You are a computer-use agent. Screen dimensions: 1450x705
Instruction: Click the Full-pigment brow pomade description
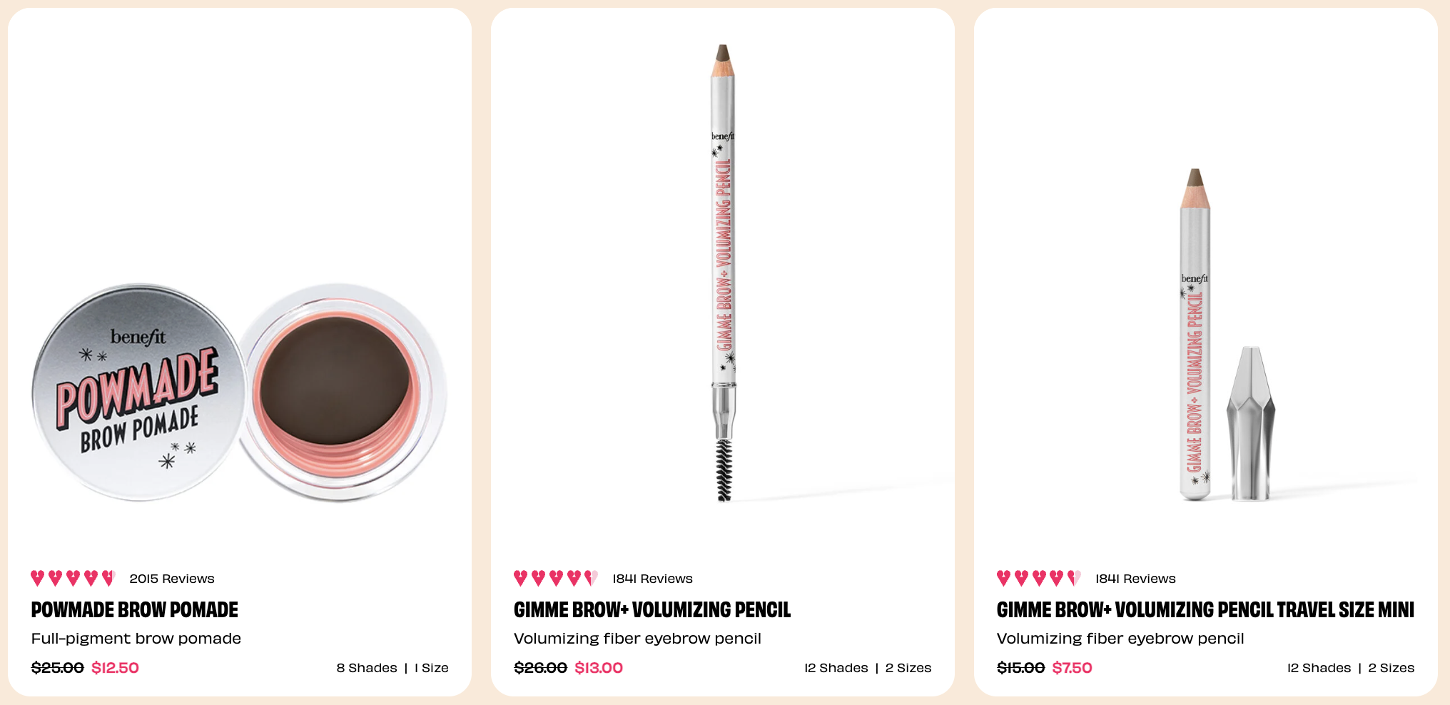[x=136, y=639]
